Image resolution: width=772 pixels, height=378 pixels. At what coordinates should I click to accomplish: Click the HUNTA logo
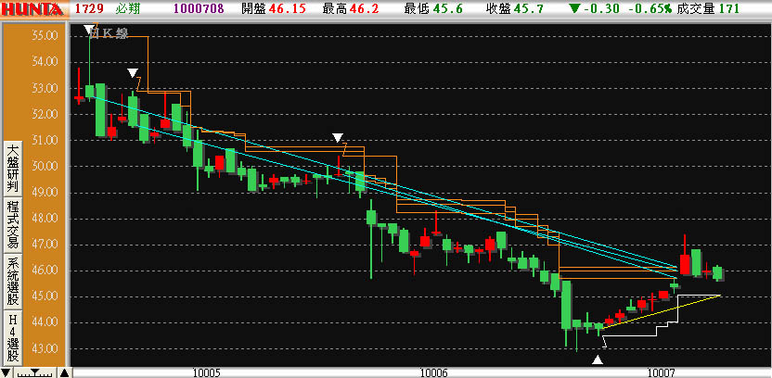pos(32,8)
